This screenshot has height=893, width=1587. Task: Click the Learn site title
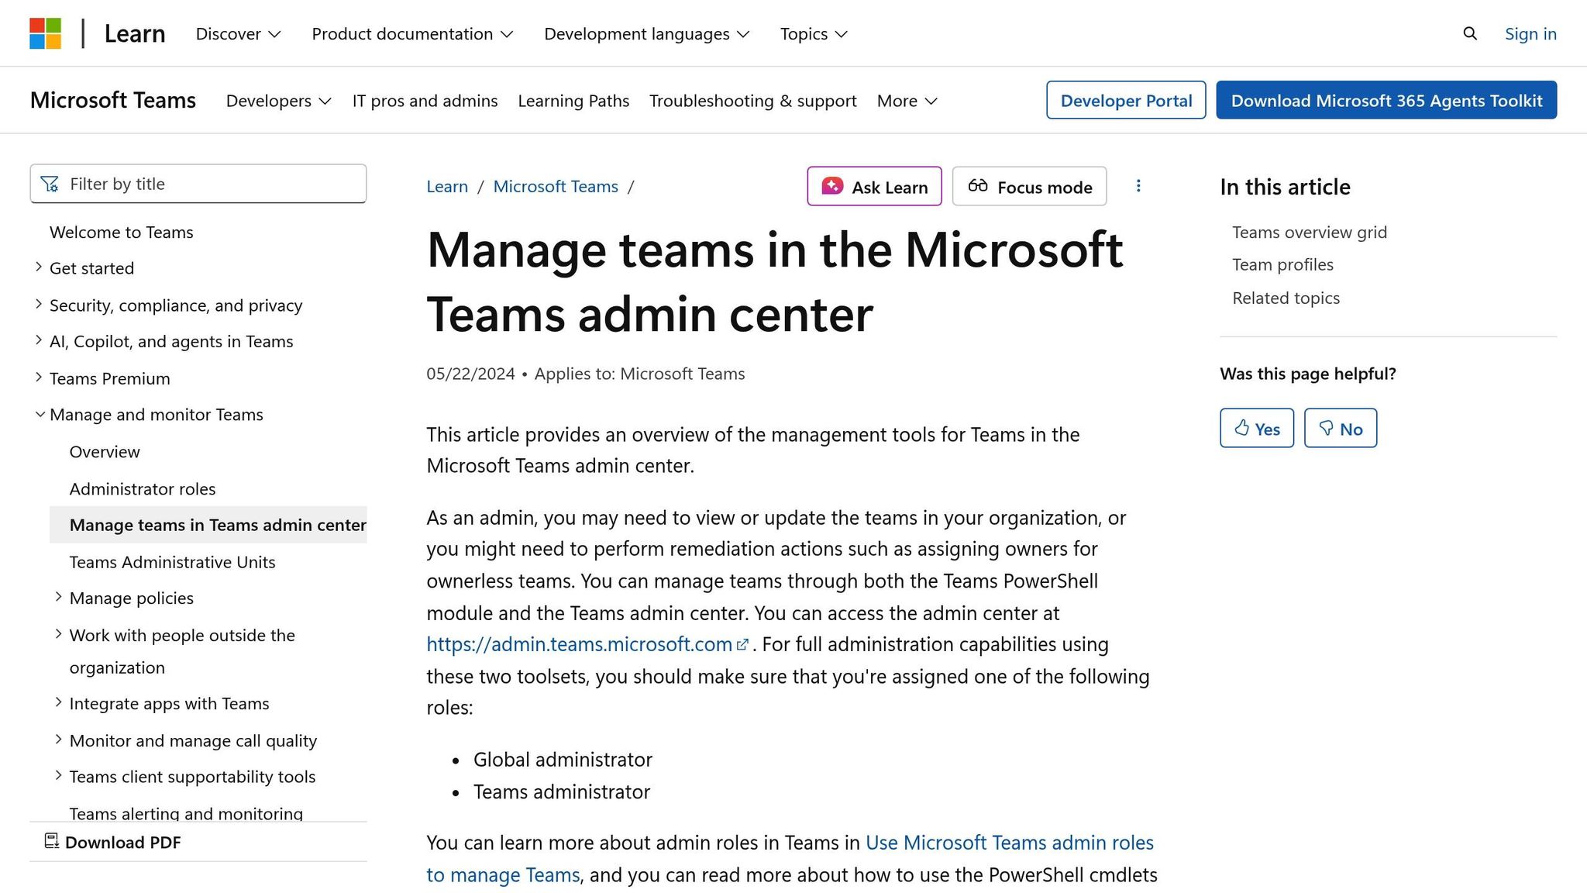pos(135,34)
